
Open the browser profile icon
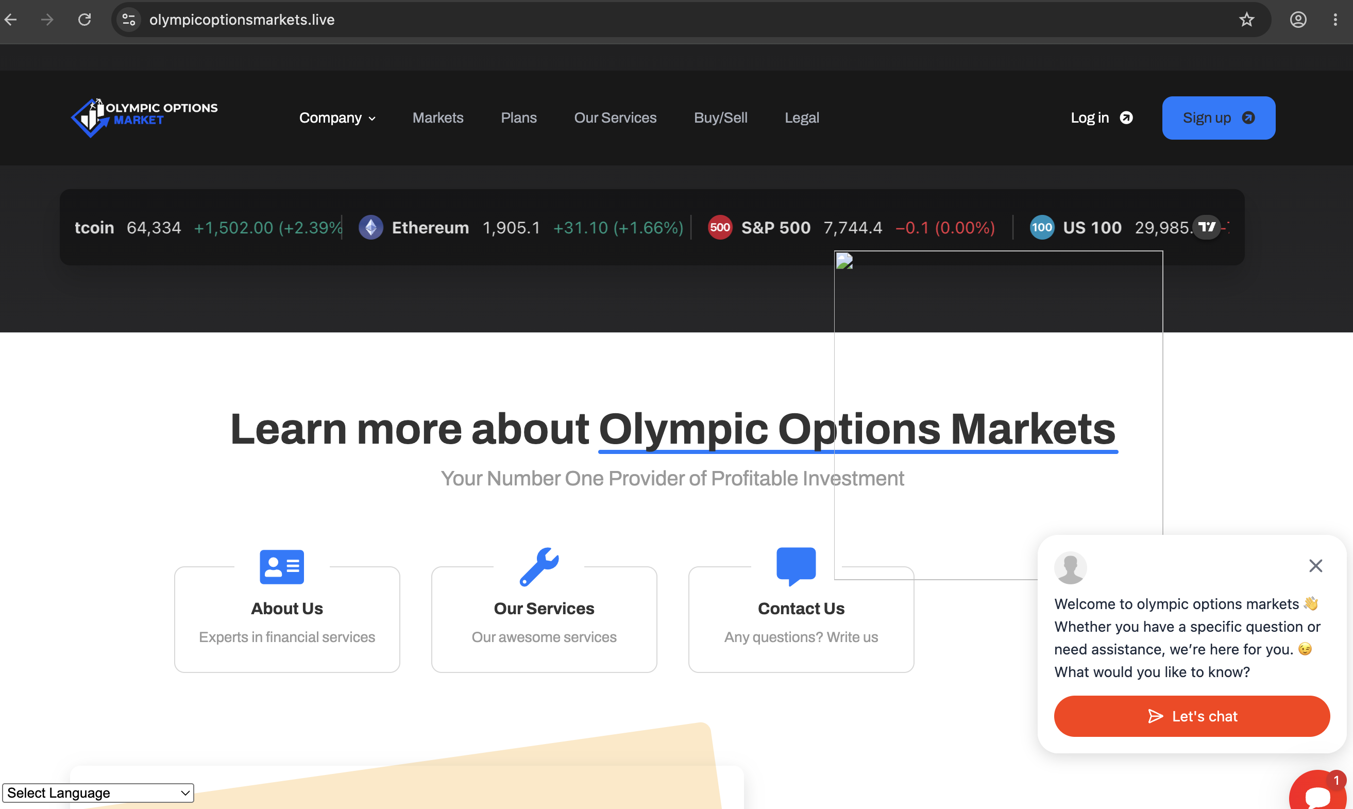(1298, 20)
